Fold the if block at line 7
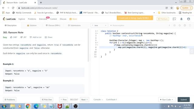194x109 pixels. (x=97, y=45)
